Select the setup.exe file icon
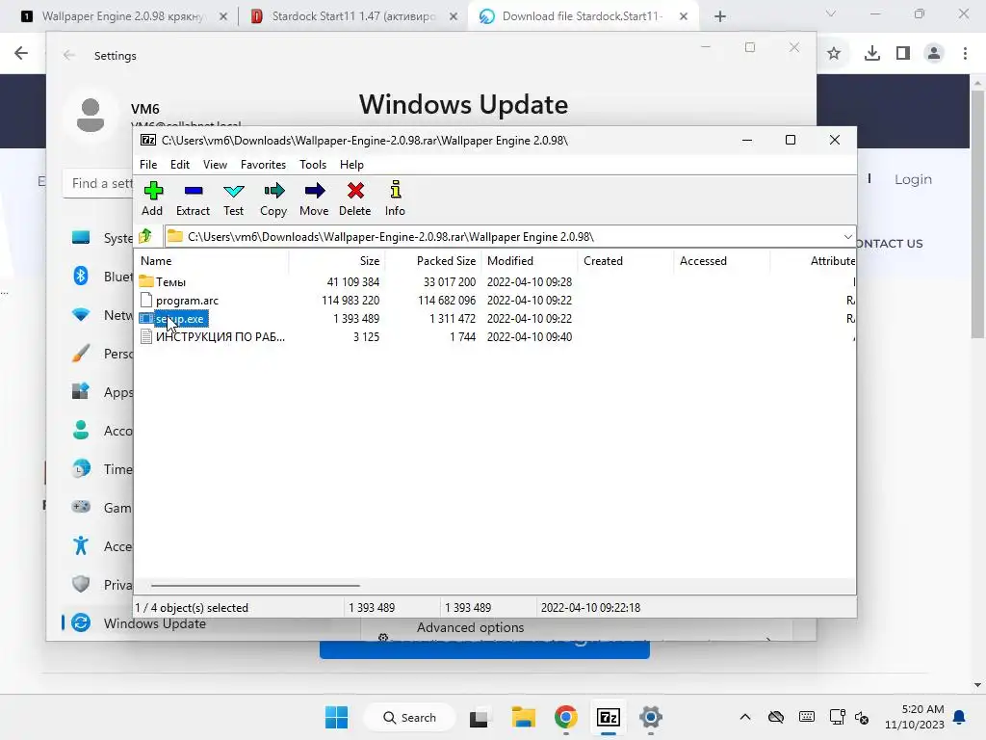Viewport: 986px width, 740px height. [x=146, y=318]
